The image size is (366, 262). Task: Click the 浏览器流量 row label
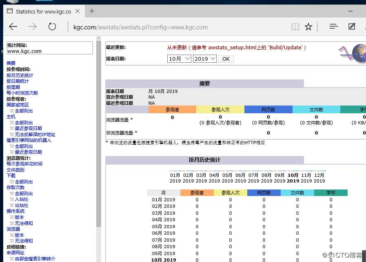click(119, 119)
